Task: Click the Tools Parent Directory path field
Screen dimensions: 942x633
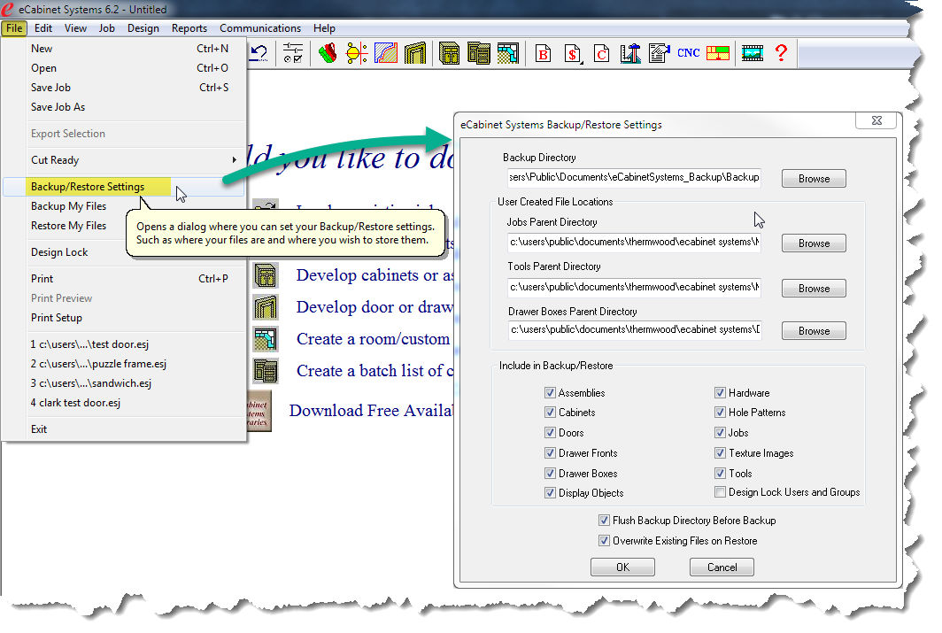Action: pyautogui.click(x=634, y=288)
